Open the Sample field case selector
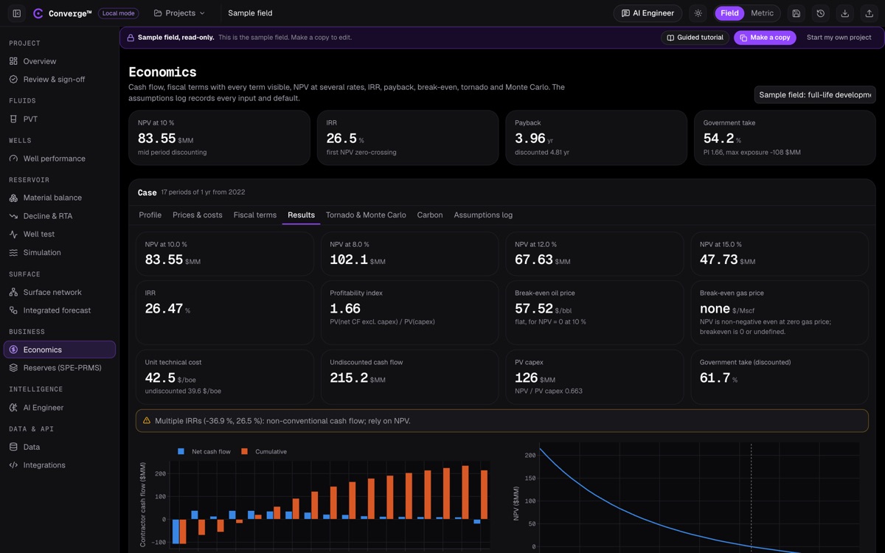Image resolution: width=885 pixels, height=553 pixels. [815, 94]
